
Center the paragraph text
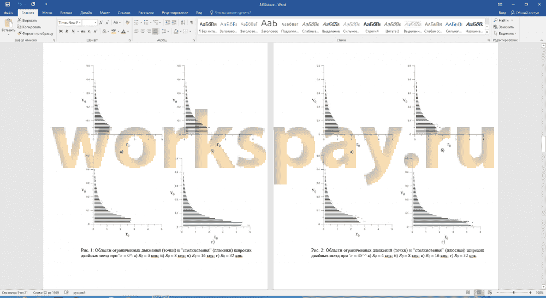(143, 31)
